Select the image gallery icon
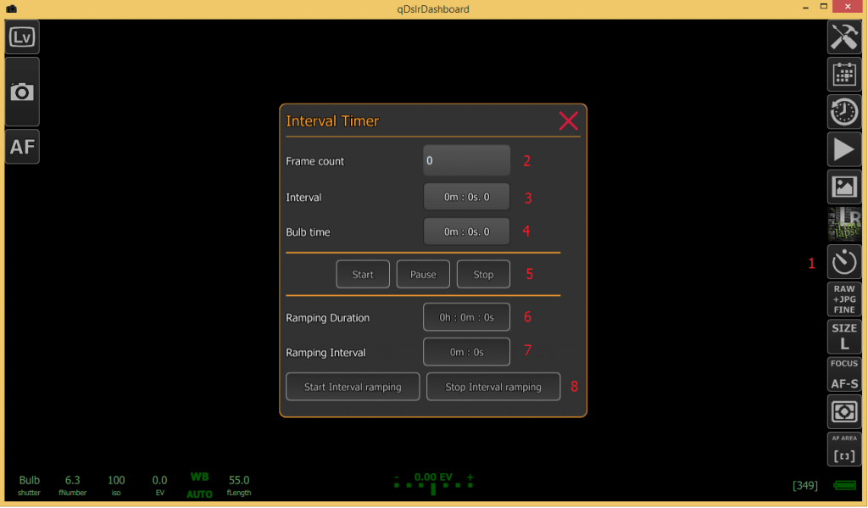Image resolution: width=868 pixels, height=508 pixels. (843, 187)
